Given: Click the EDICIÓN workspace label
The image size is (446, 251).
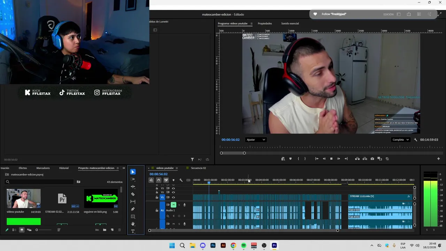Looking at the screenshot, I should 388,14.
